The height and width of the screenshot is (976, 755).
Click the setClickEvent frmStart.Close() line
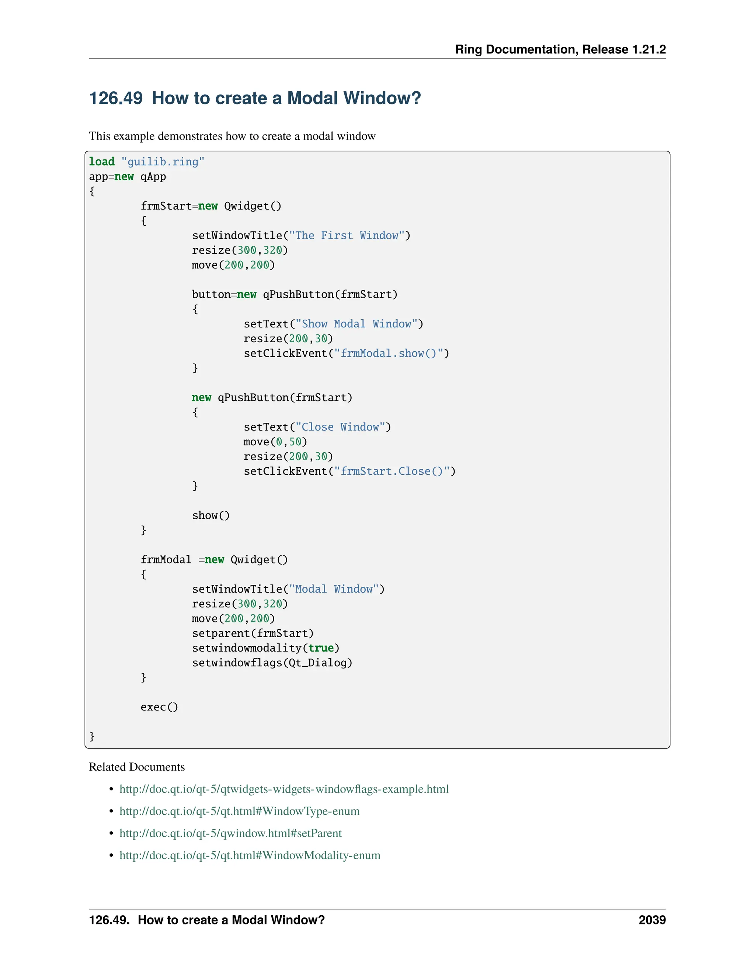tap(349, 471)
